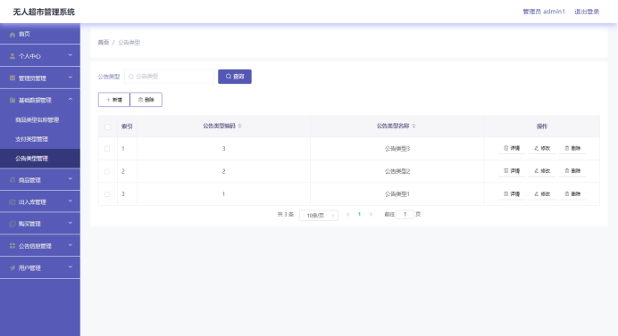This screenshot has height=336, width=618.
Task: Click the 索引 column header
Action: tap(127, 127)
